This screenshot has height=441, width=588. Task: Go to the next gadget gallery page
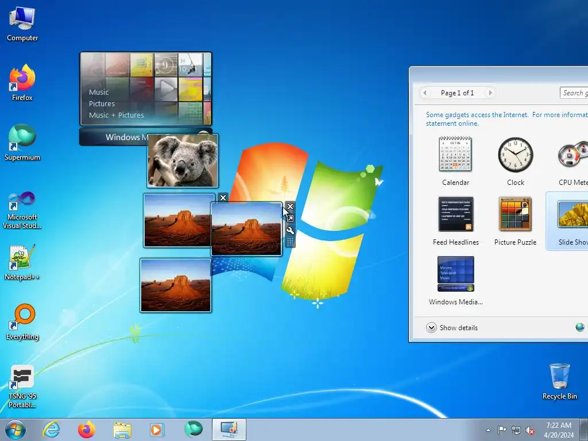pos(490,92)
